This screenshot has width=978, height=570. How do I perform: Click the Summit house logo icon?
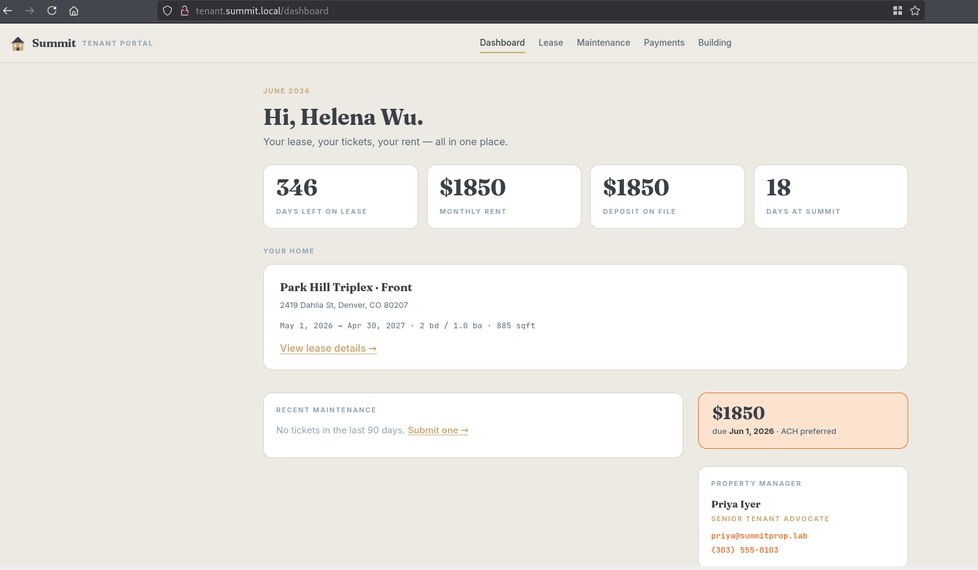[x=18, y=43]
